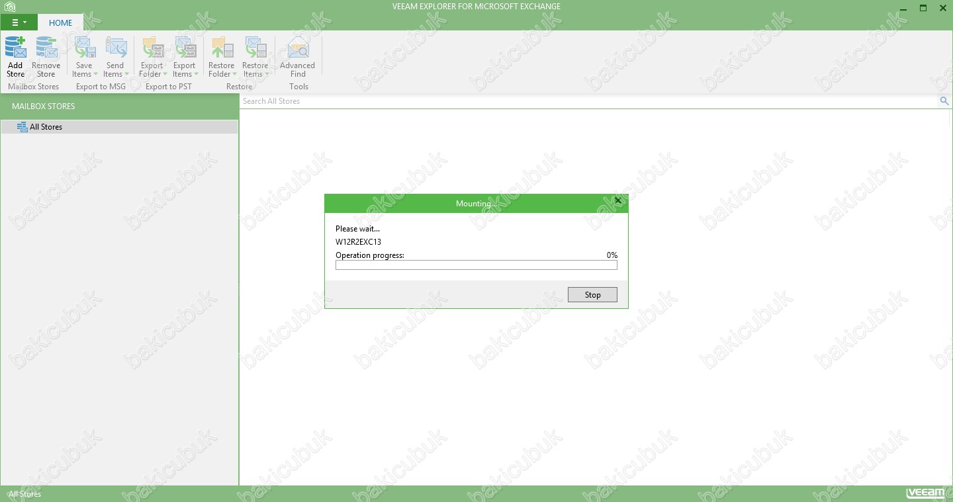The width and height of the screenshot is (953, 502).
Task: Close the Mounting dialog
Action: click(x=618, y=200)
